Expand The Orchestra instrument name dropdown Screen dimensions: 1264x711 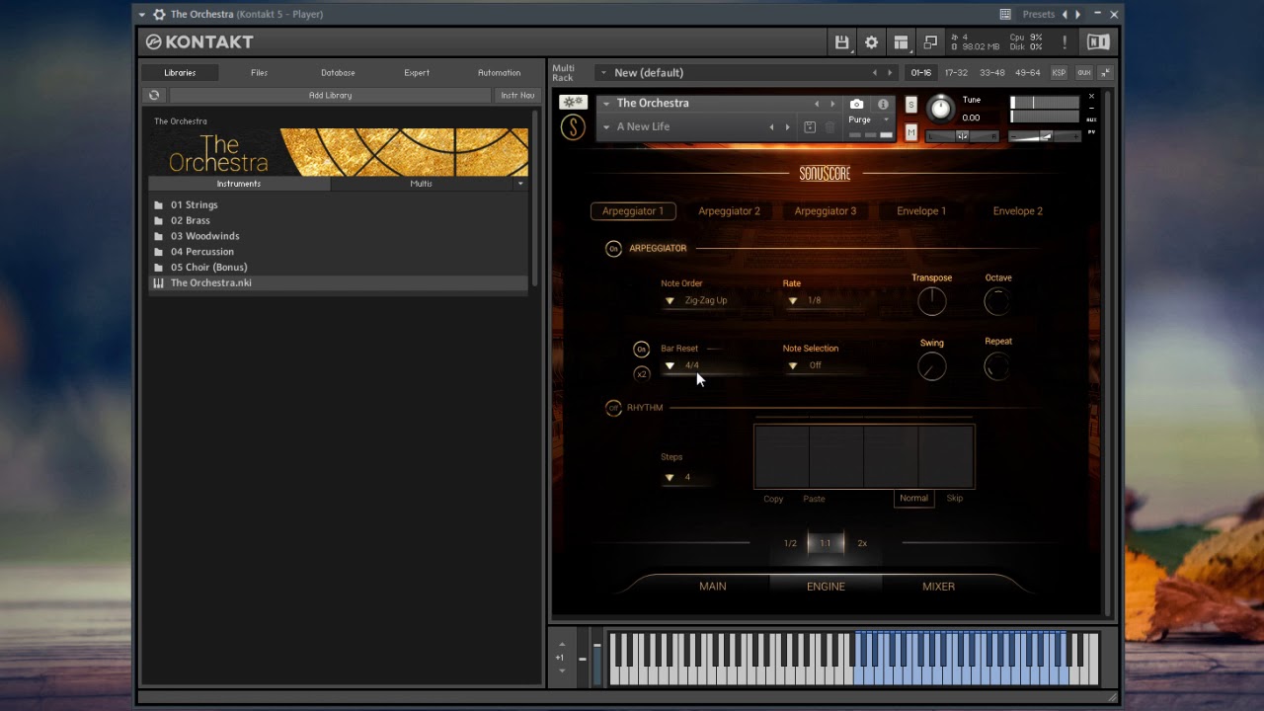(606, 104)
